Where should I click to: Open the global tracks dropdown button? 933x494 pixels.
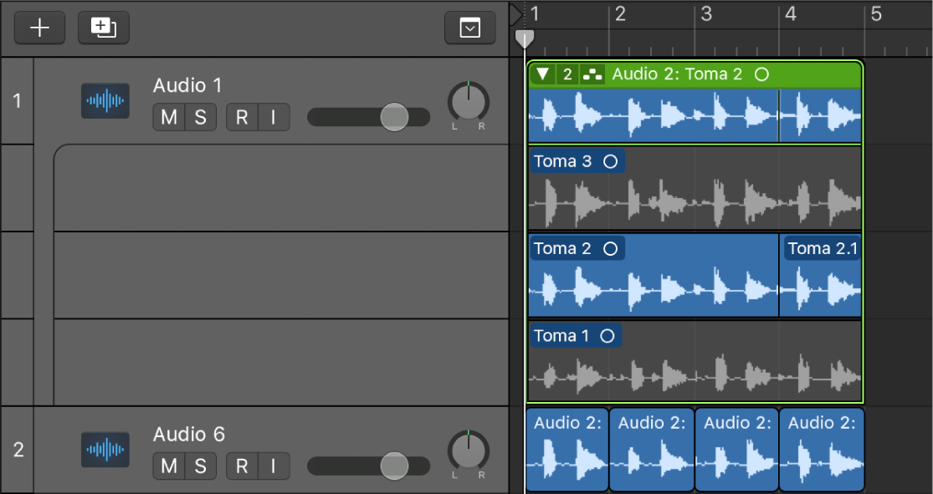tap(470, 28)
